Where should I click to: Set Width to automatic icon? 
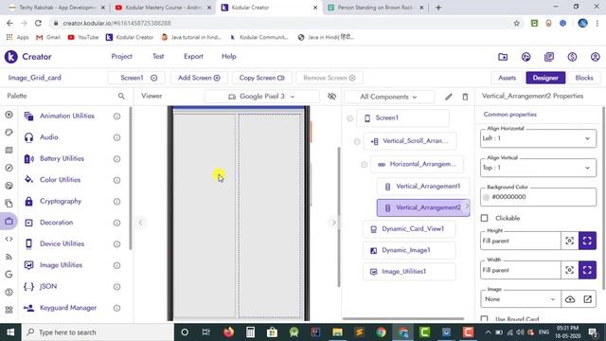point(570,270)
